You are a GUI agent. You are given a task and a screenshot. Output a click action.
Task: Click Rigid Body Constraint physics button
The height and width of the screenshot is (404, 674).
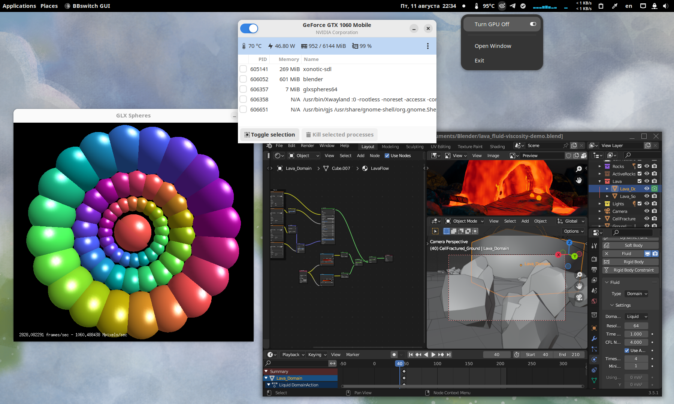(631, 270)
